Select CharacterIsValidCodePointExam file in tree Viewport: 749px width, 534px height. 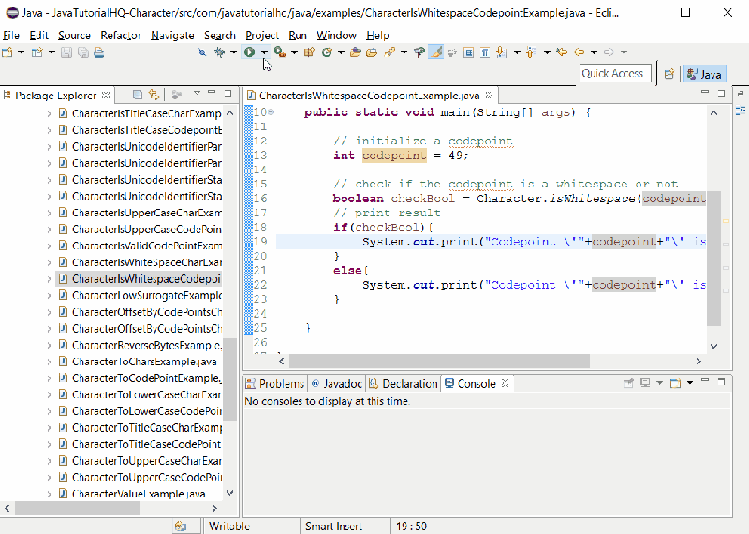pyautogui.click(x=140, y=245)
